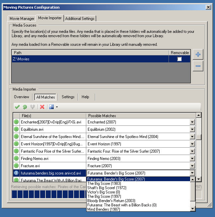Image resolution: width=215 pixels, height=217 pixels.
Task: Click the match list scroll up arrow
Action: [x=199, y=115]
